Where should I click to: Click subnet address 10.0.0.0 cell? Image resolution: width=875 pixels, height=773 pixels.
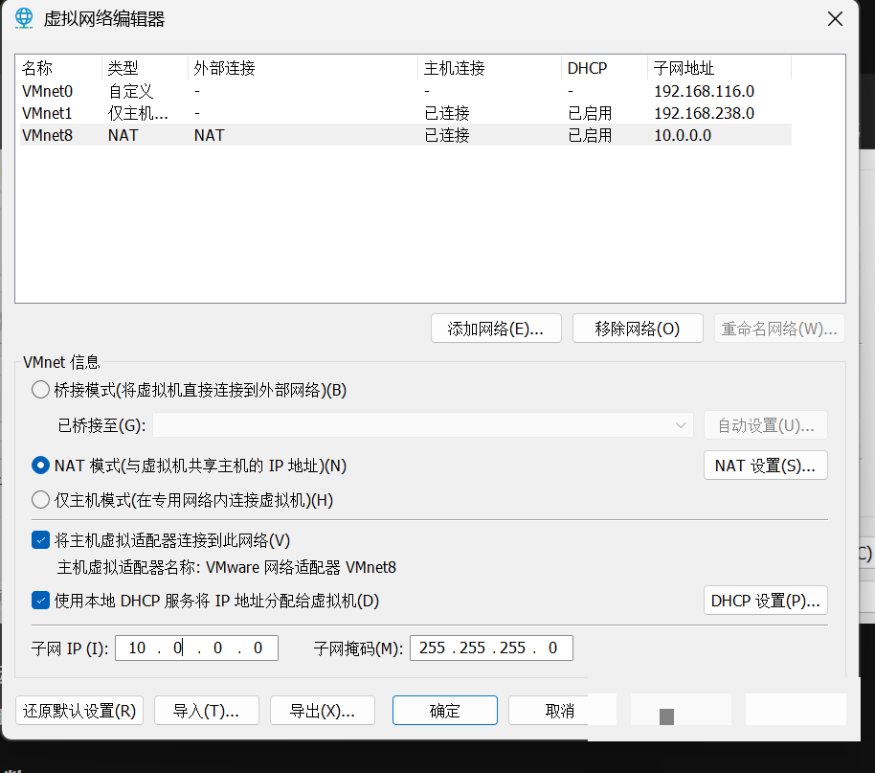(x=683, y=135)
